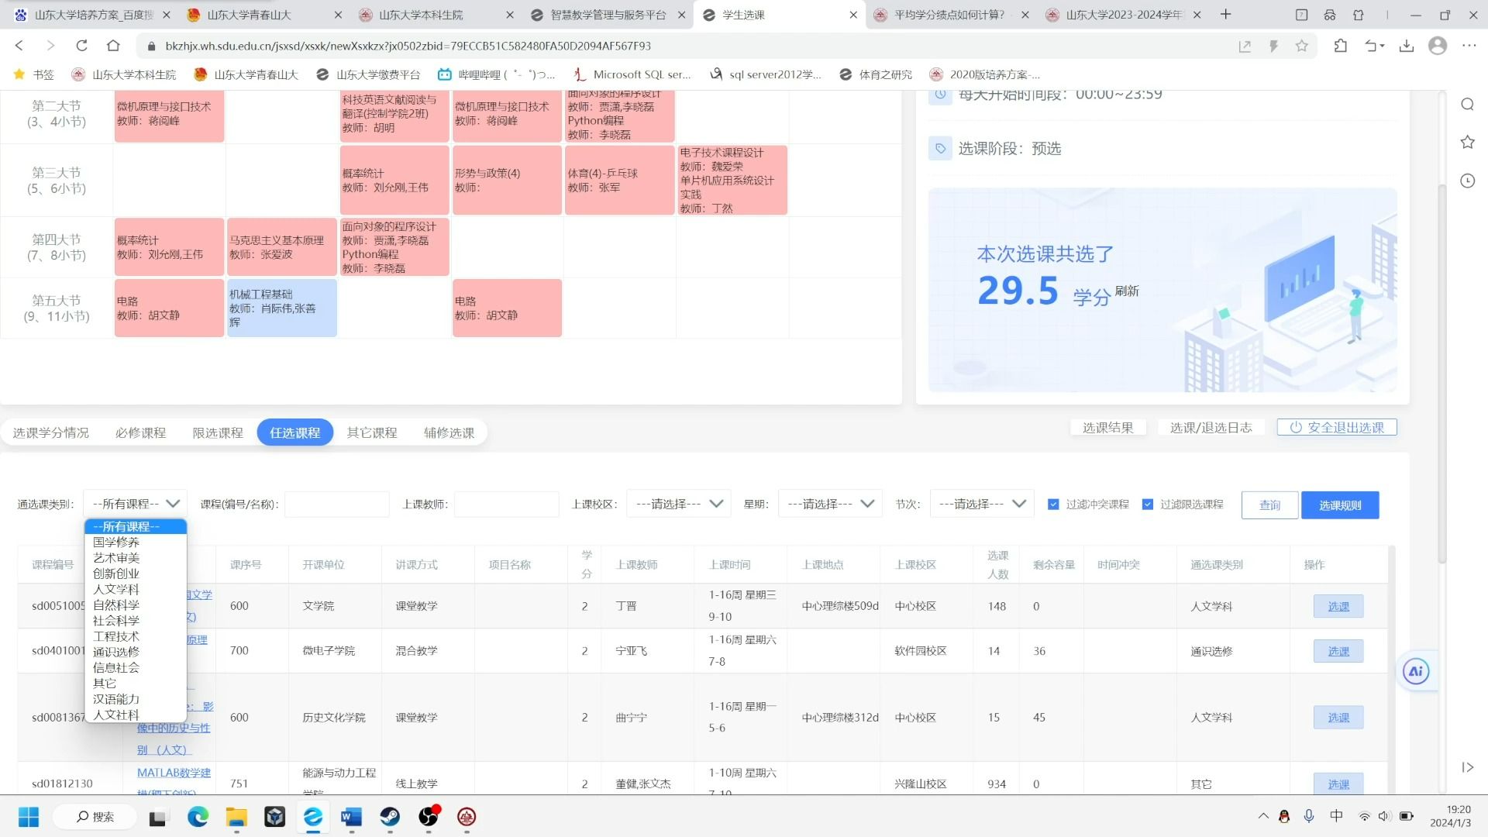
Task: Focus the 课程(编号/名称) input field
Action: 337,504
